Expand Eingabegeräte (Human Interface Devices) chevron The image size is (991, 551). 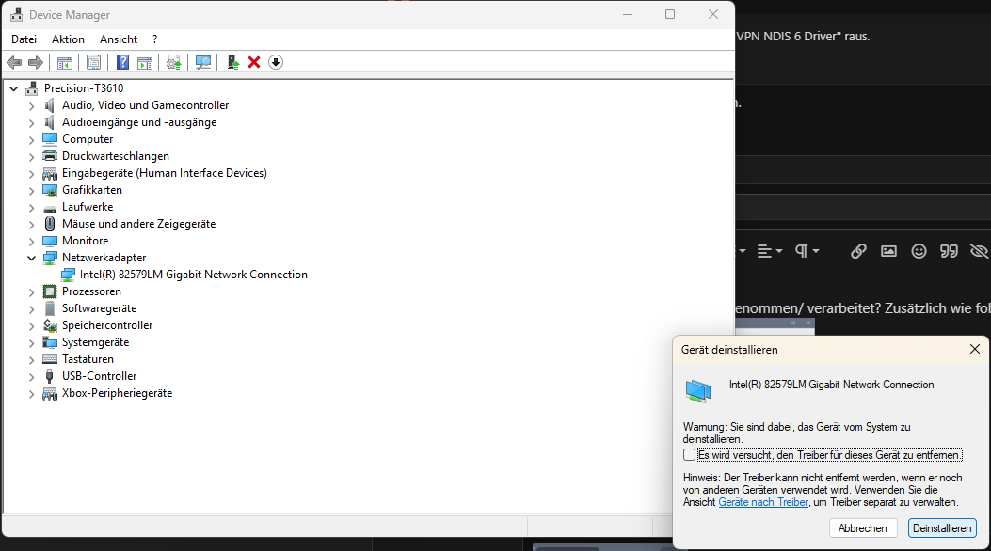(x=32, y=174)
